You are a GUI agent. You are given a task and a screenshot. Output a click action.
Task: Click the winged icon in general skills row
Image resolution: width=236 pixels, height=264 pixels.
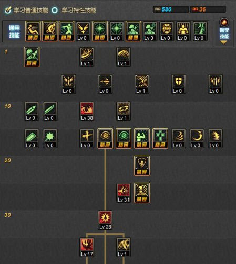click(x=83, y=31)
